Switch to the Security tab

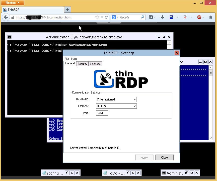tap(82, 64)
